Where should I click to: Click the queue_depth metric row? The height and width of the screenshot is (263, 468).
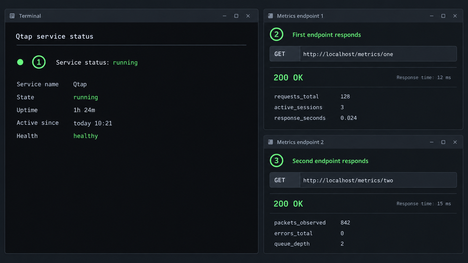point(309,244)
